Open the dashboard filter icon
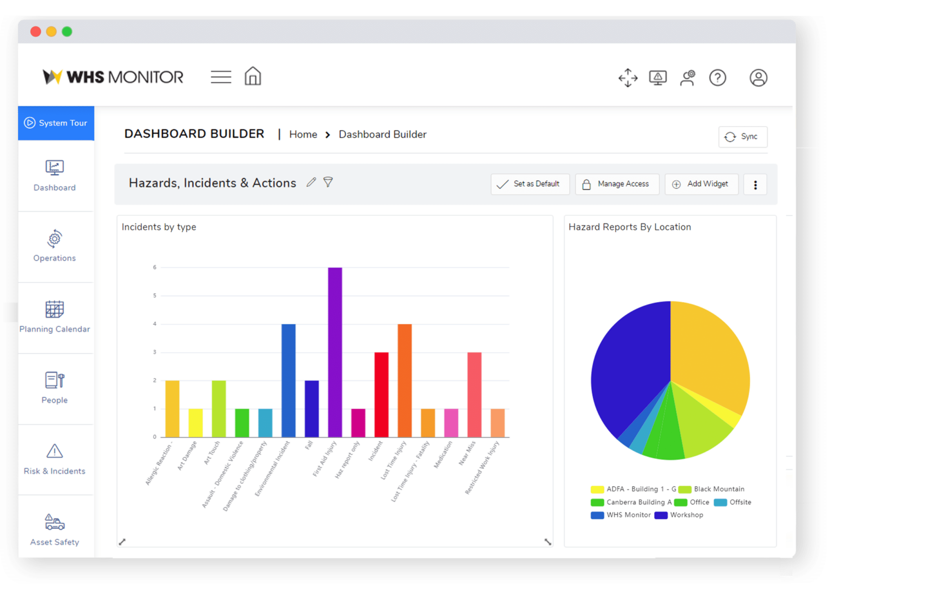 [x=328, y=182]
